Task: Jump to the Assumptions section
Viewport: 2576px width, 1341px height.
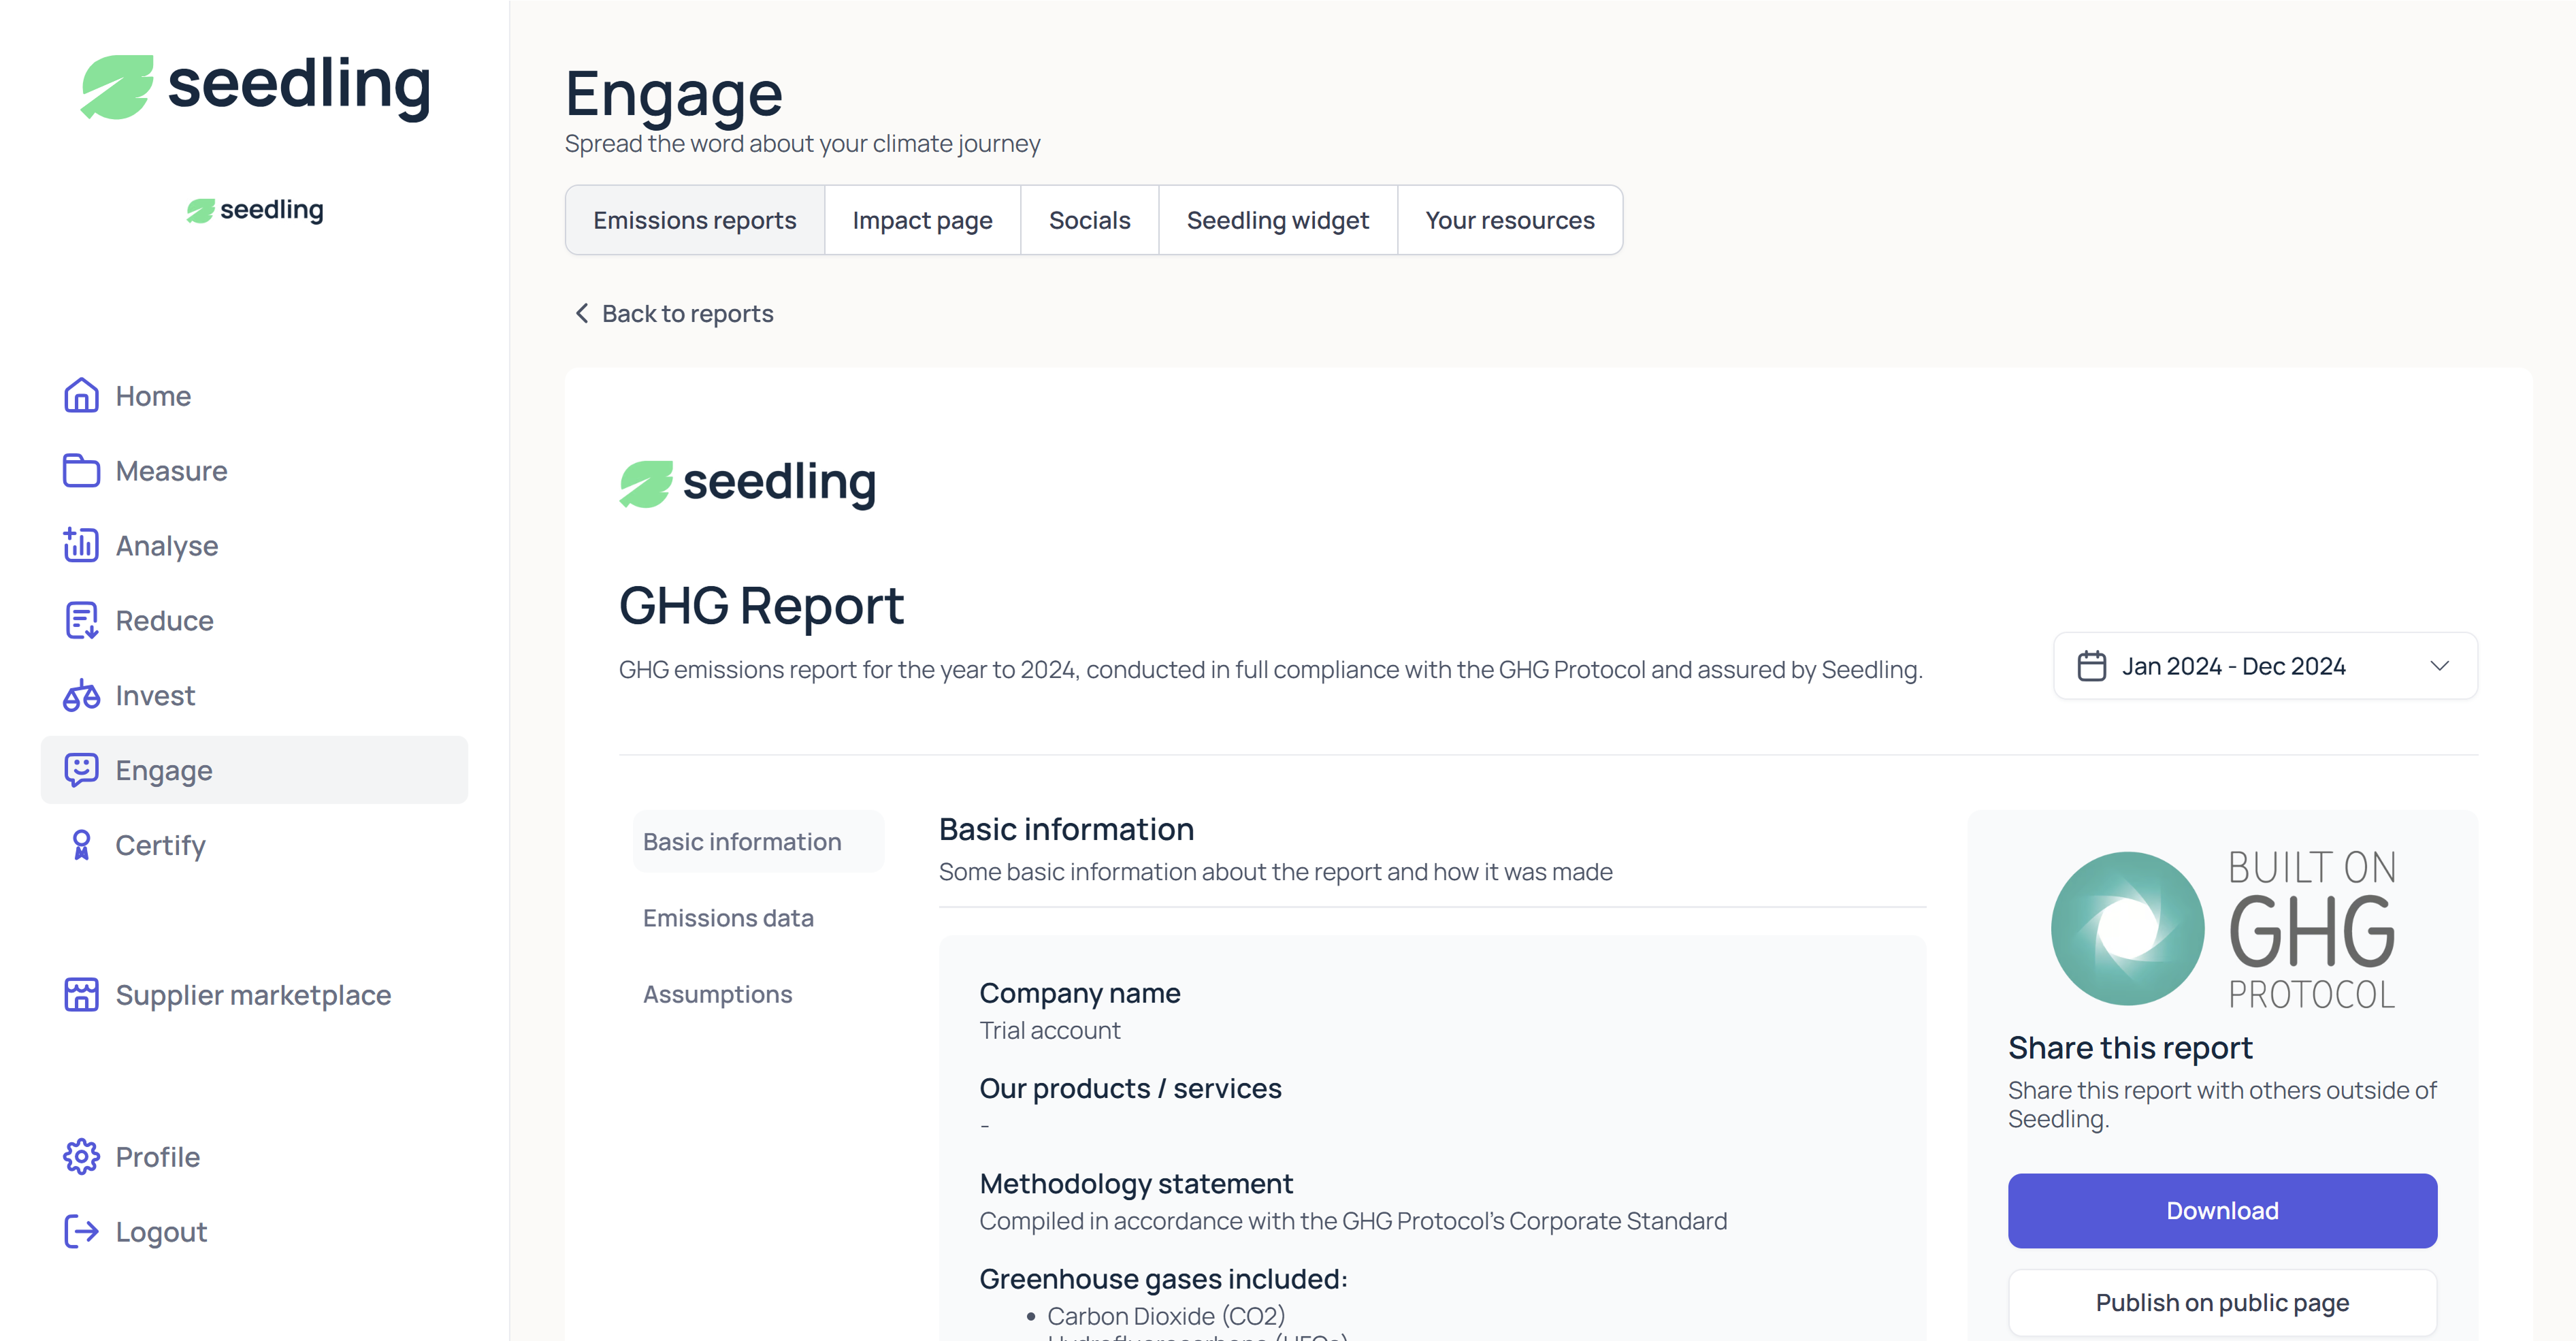Action: pyautogui.click(x=717, y=994)
